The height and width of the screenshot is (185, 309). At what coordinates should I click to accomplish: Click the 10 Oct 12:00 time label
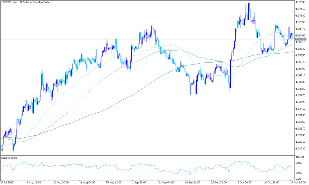pyautogui.click(x=272, y=182)
